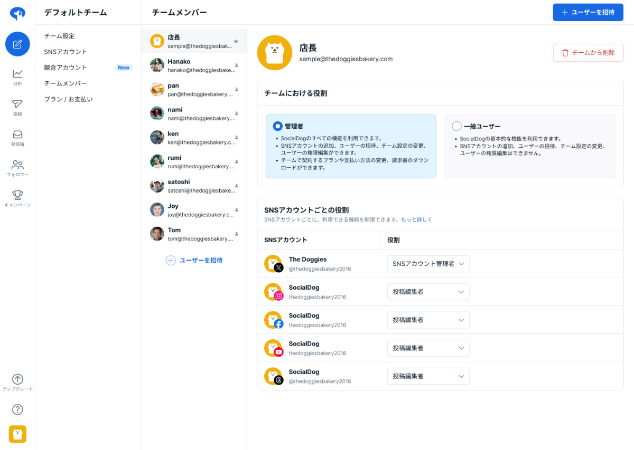Click the SocialDog Facebook account avatar
Viewport: 634px width, 450px height.
click(273, 320)
